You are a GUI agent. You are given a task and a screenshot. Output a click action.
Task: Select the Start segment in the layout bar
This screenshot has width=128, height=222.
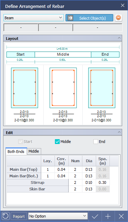coord(21,55)
